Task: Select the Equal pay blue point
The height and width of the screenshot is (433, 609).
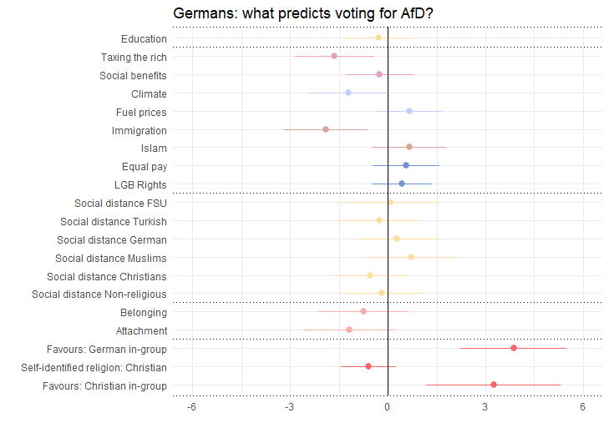Action: pos(406,165)
